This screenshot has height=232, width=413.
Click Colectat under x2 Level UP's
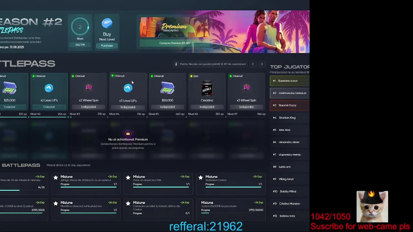[49, 107]
